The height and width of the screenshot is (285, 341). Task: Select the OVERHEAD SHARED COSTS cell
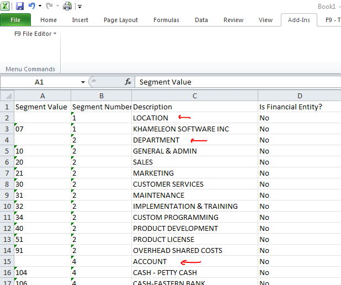pos(195,250)
